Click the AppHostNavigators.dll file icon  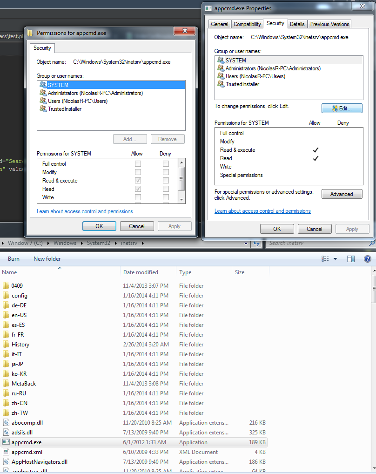click(6, 461)
